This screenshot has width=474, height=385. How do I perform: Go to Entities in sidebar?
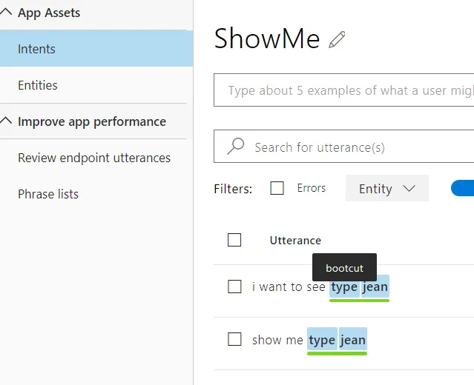click(x=38, y=85)
